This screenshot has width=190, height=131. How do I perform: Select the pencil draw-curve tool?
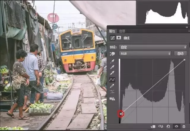click(112, 86)
